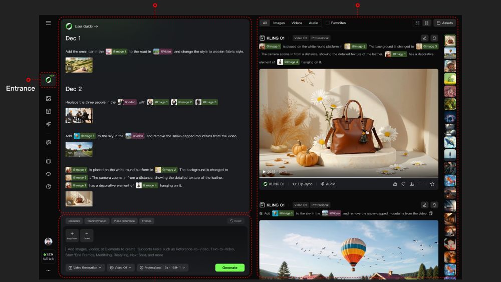Regenerate the balloon result with the redo icon
501x282 pixels.
coord(434,205)
